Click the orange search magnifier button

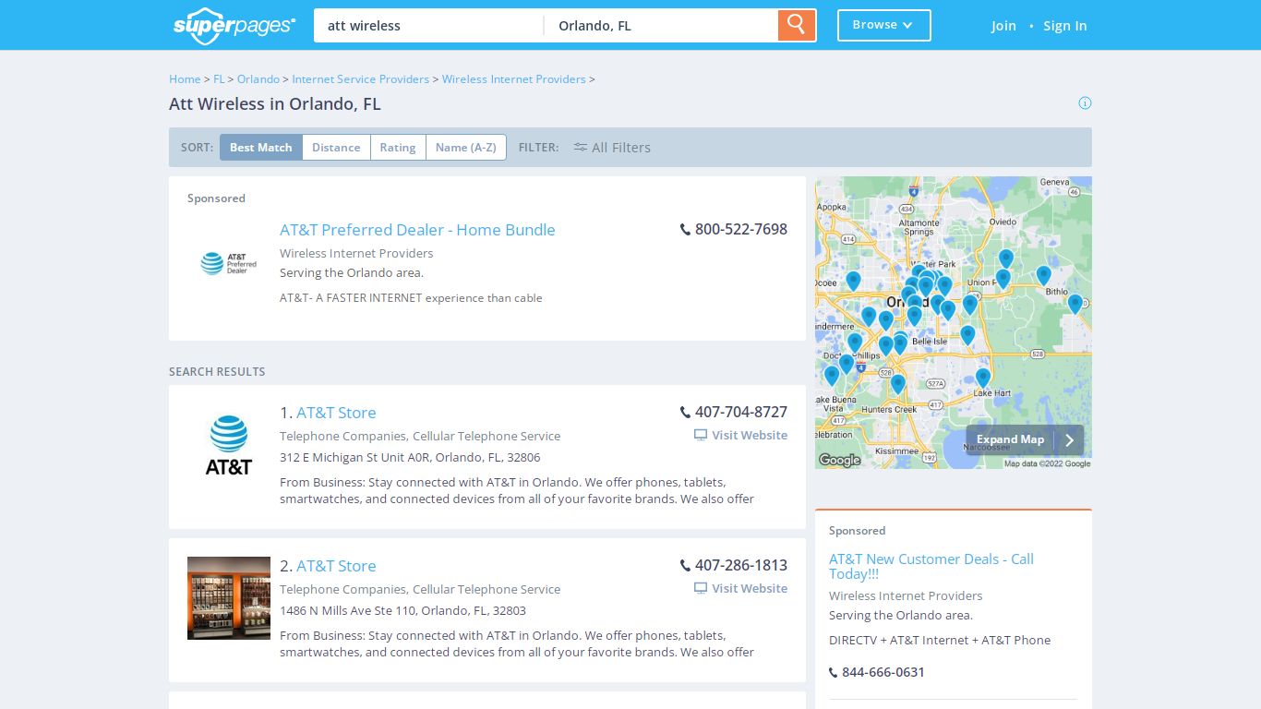pos(797,25)
